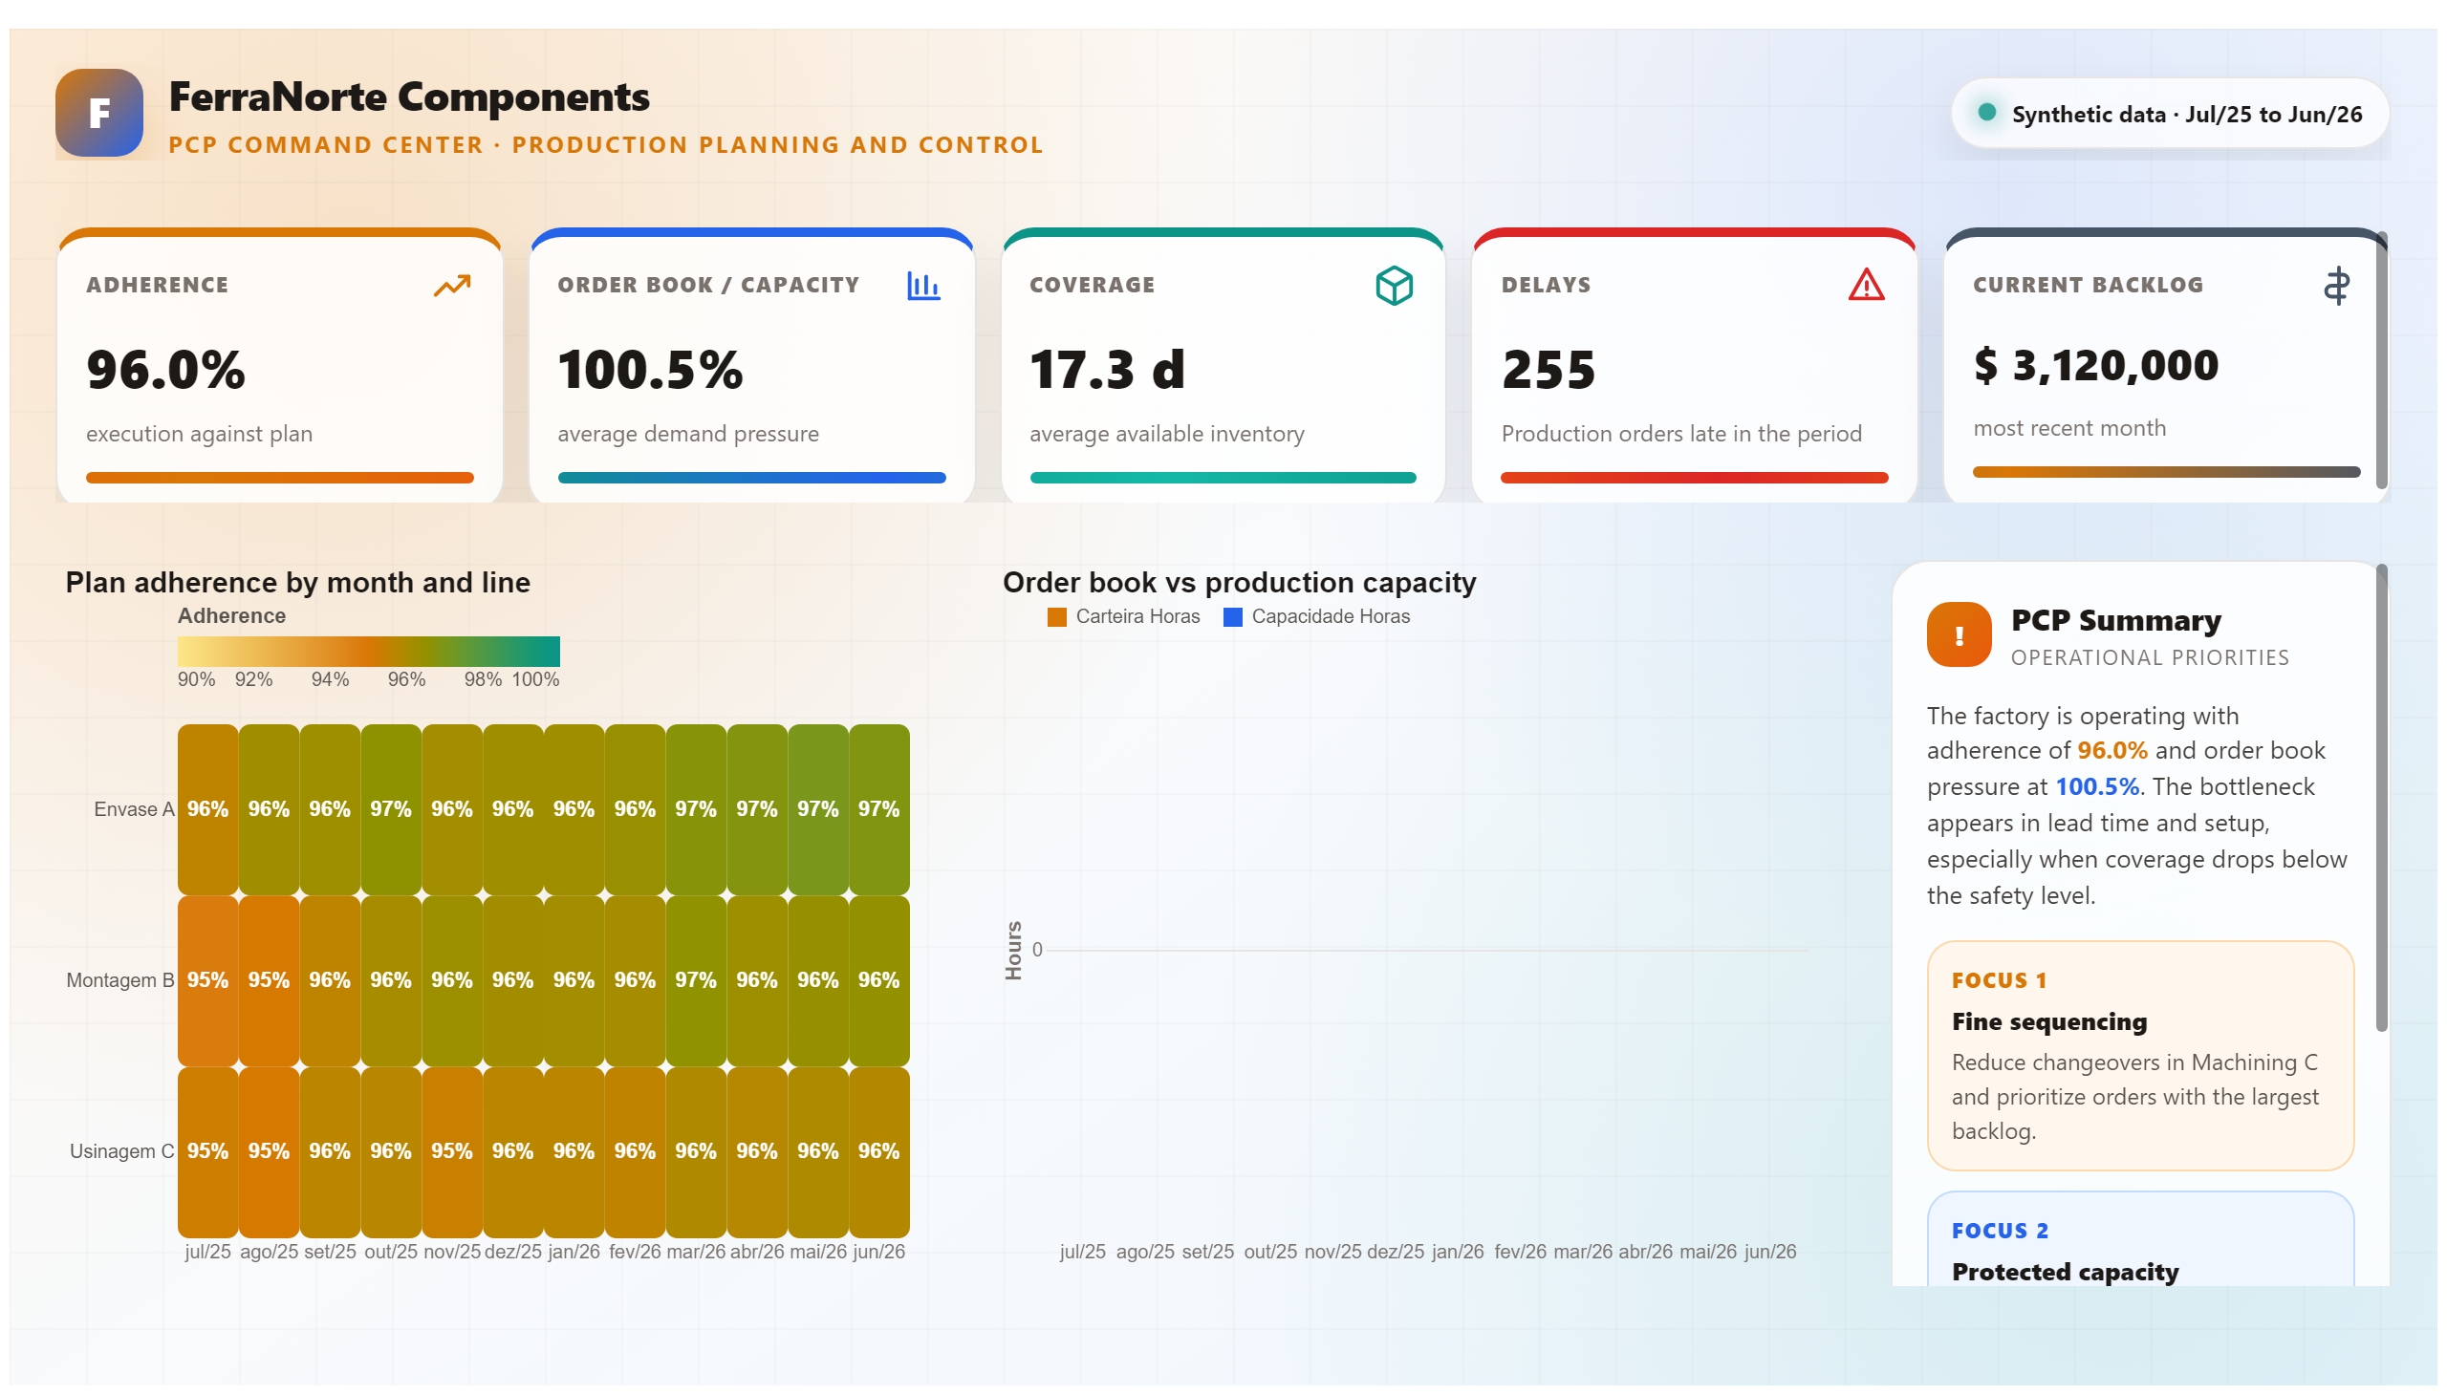Select Envase A jul/25 heatmap cell
The width and height of the screenshot is (2447, 1395).
pos(208,809)
